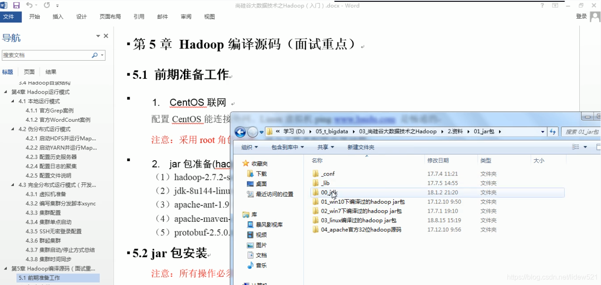Open the 开始 ribbon tab
The height and width of the screenshot is (285, 601).
[x=34, y=17]
